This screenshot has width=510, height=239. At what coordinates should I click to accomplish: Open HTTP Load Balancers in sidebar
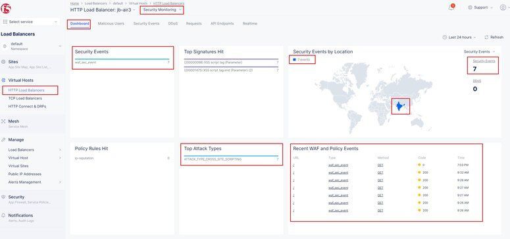click(x=26, y=90)
